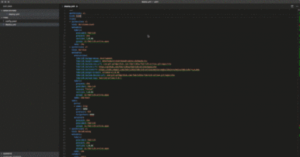Close the open editor tab

coord(77,6)
